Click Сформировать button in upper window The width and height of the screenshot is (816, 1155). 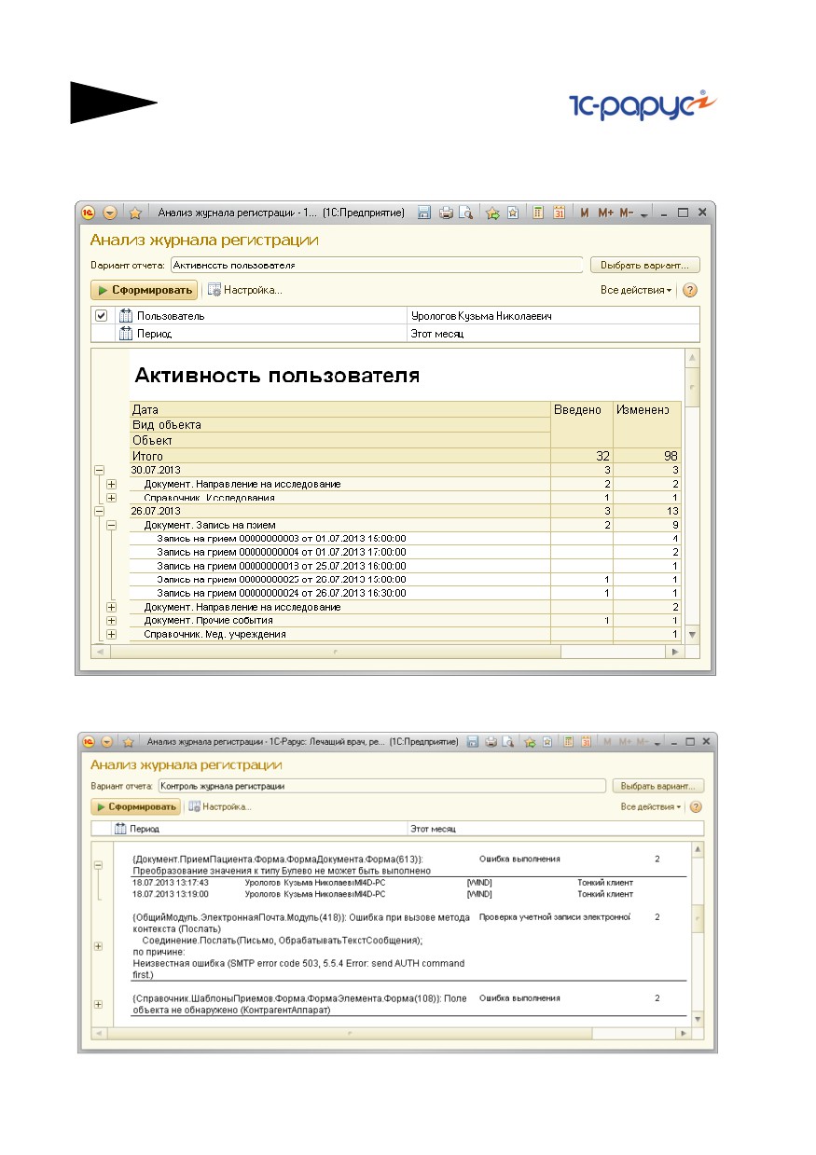(x=144, y=290)
